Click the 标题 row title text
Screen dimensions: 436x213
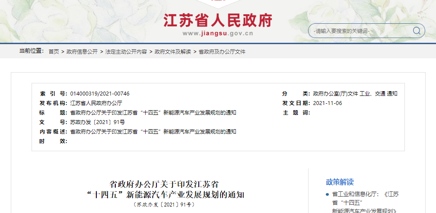click(x=153, y=113)
